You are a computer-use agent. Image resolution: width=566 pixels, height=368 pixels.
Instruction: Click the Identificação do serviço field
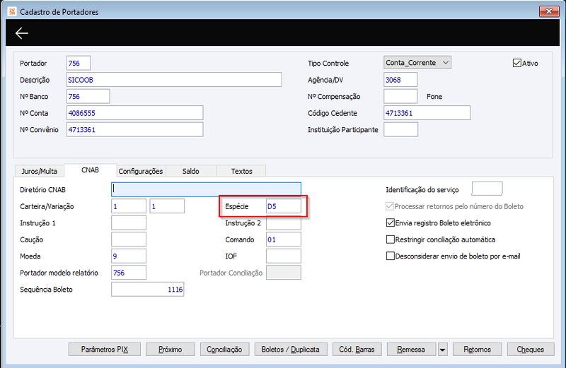[x=487, y=189]
